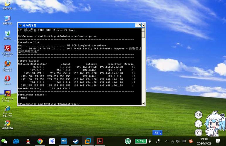The image size is (226, 146).
Task: Click the 240.0.0.0 netmask entry
Action: pyautogui.click(x=63, y=82)
